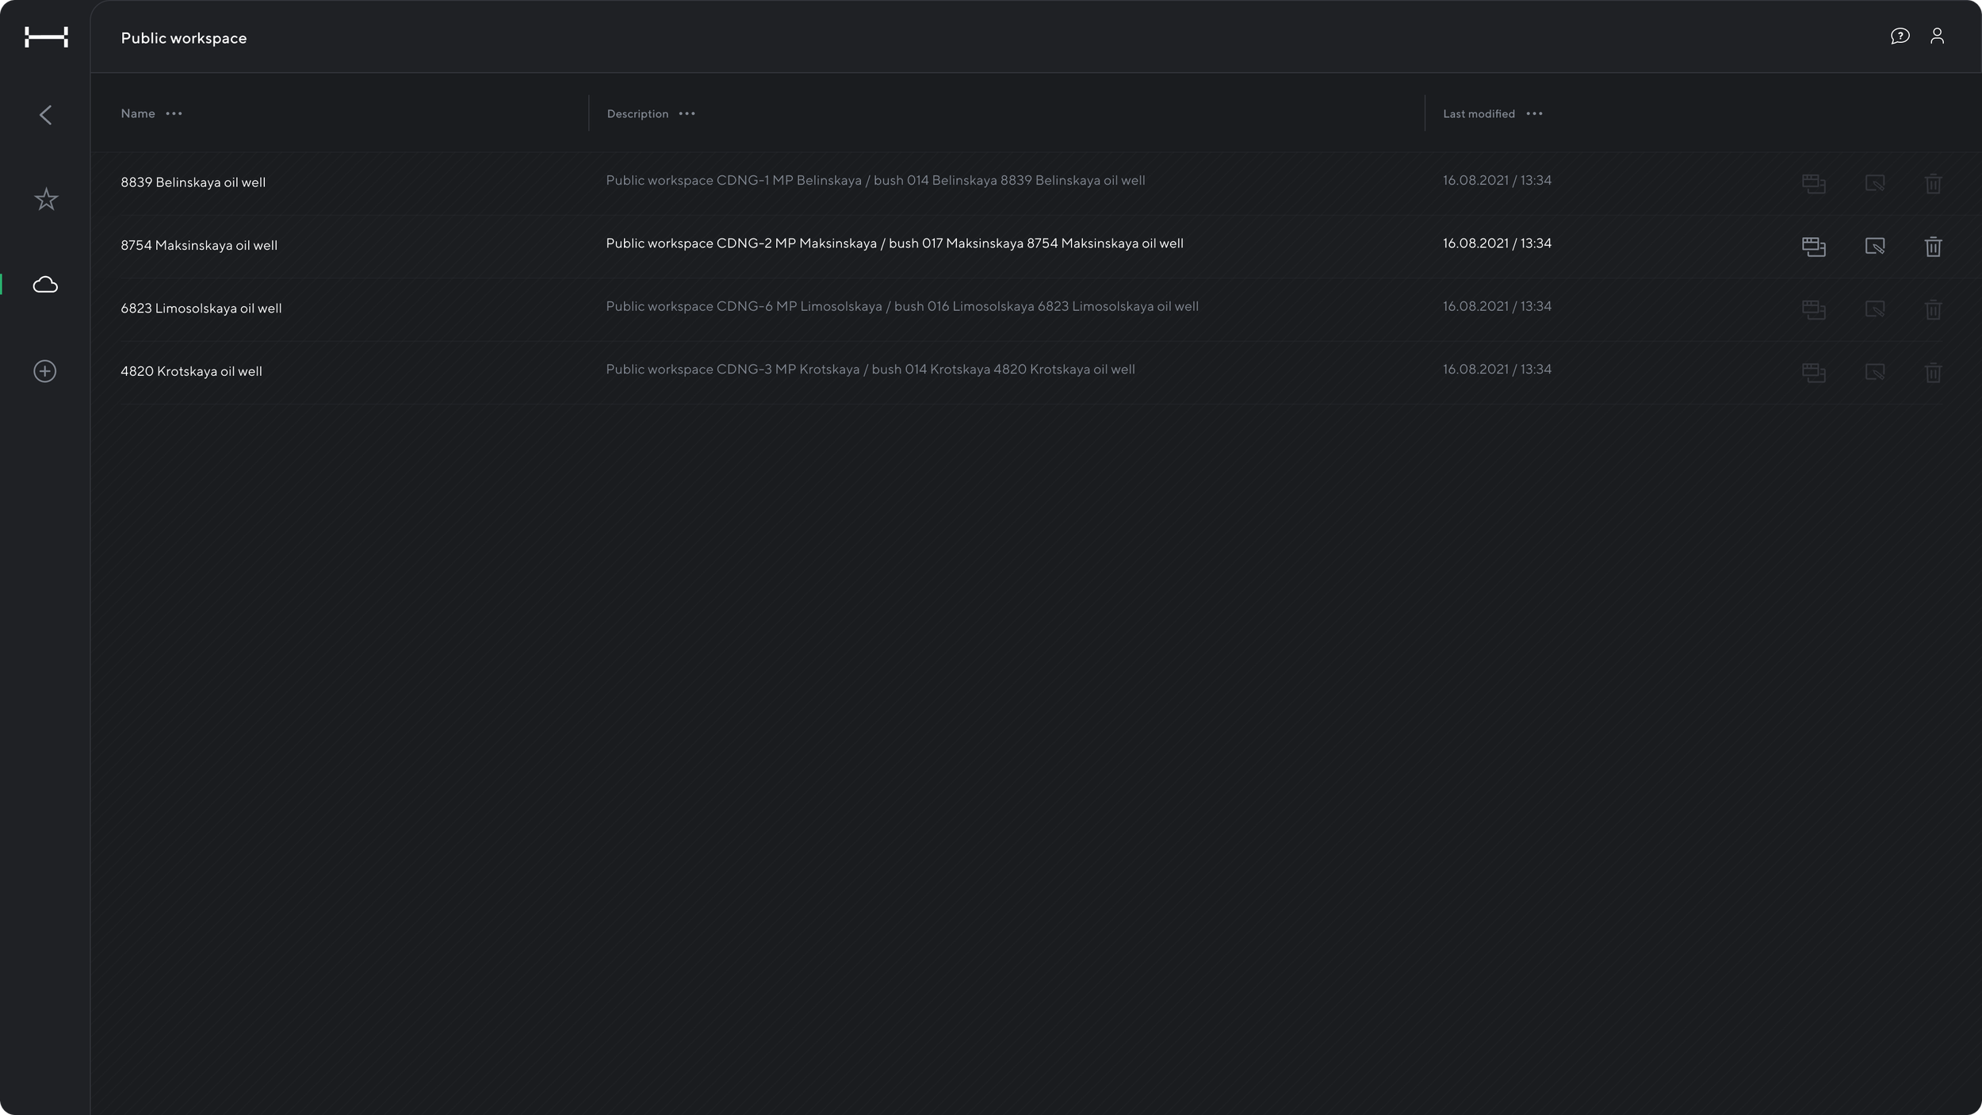The width and height of the screenshot is (1982, 1115).
Task: Open windows layout icon for Maksinskaya row
Action: [x=1813, y=247]
